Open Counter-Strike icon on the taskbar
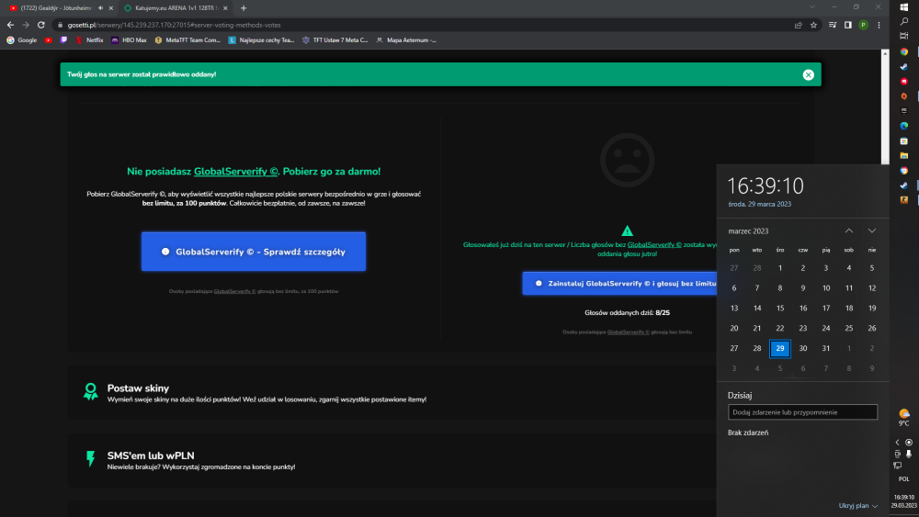 tap(904, 200)
